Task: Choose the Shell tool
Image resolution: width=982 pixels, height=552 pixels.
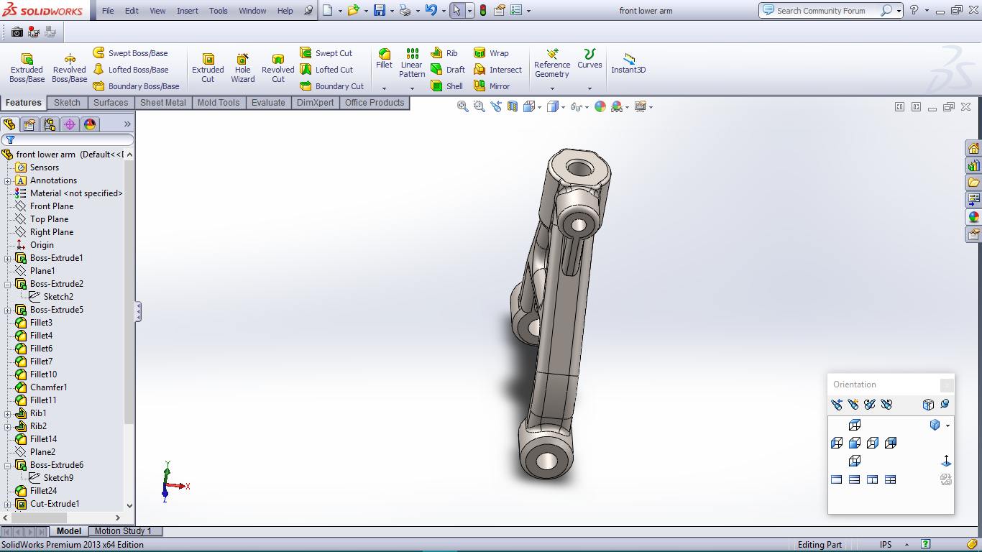Action: [447, 86]
